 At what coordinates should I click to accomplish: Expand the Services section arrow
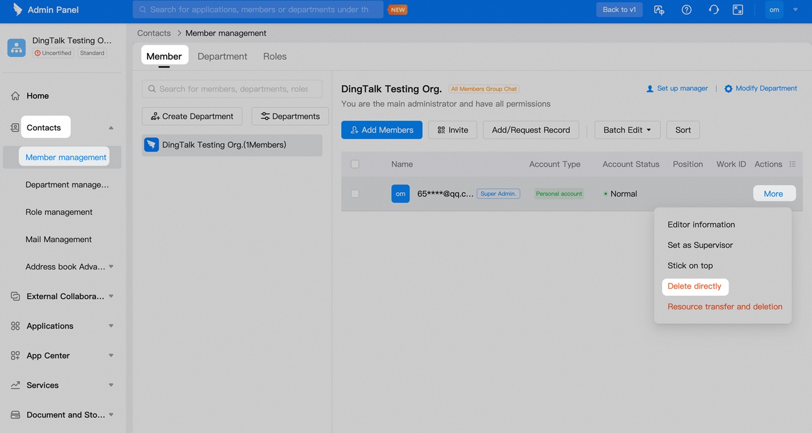(111, 385)
